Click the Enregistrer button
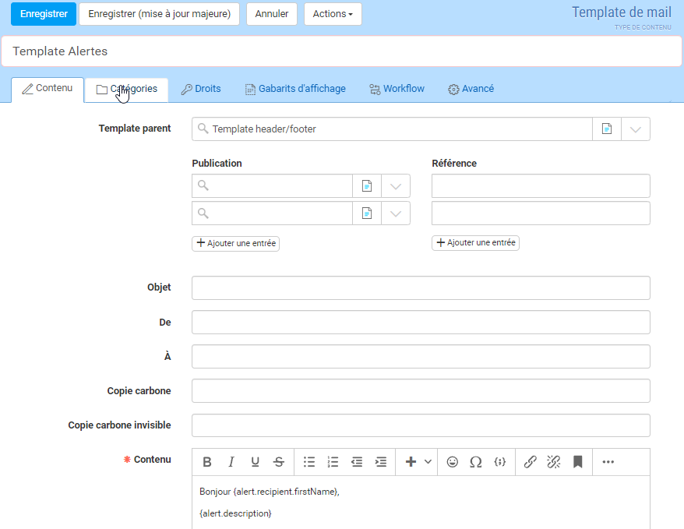684x529 pixels. coord(44,14)
